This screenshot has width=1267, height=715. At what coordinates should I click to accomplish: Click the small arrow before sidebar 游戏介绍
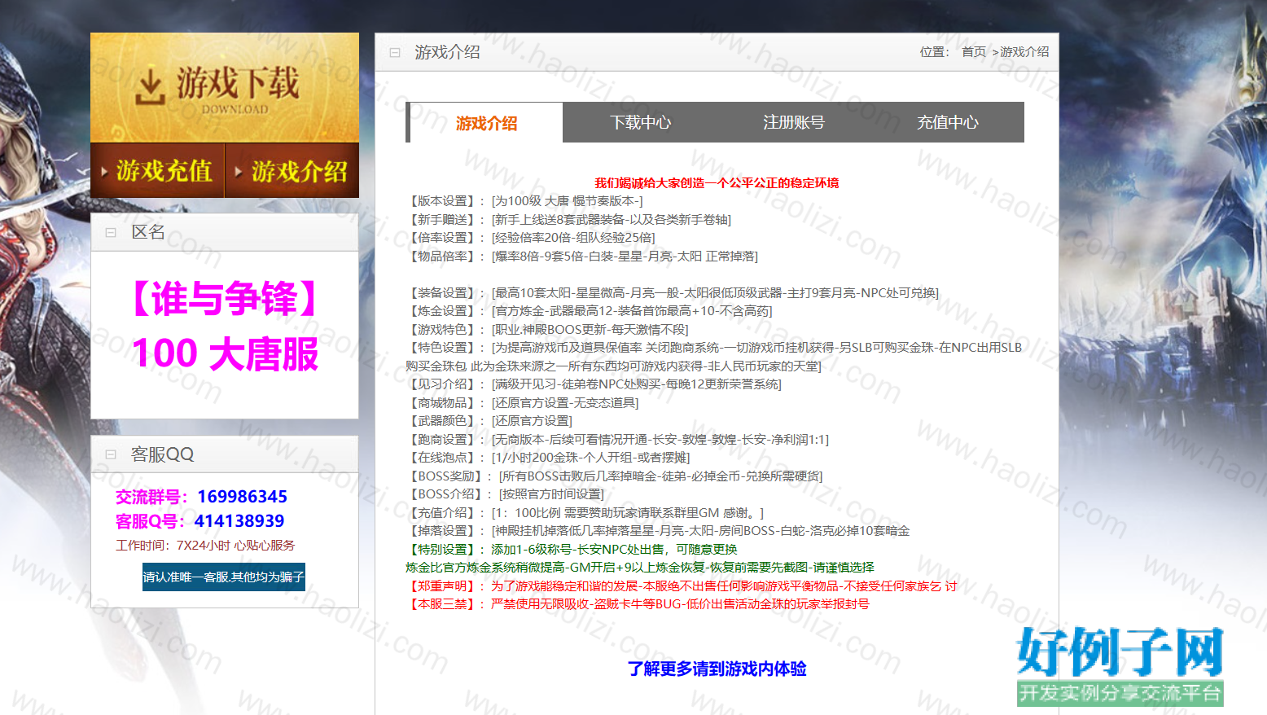pyautogui.click(x=239, y=172)
